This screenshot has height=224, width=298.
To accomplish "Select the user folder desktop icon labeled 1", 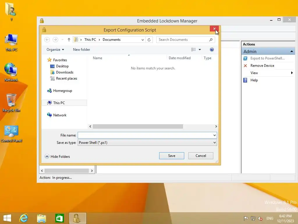I will click(x=11, y=11).
